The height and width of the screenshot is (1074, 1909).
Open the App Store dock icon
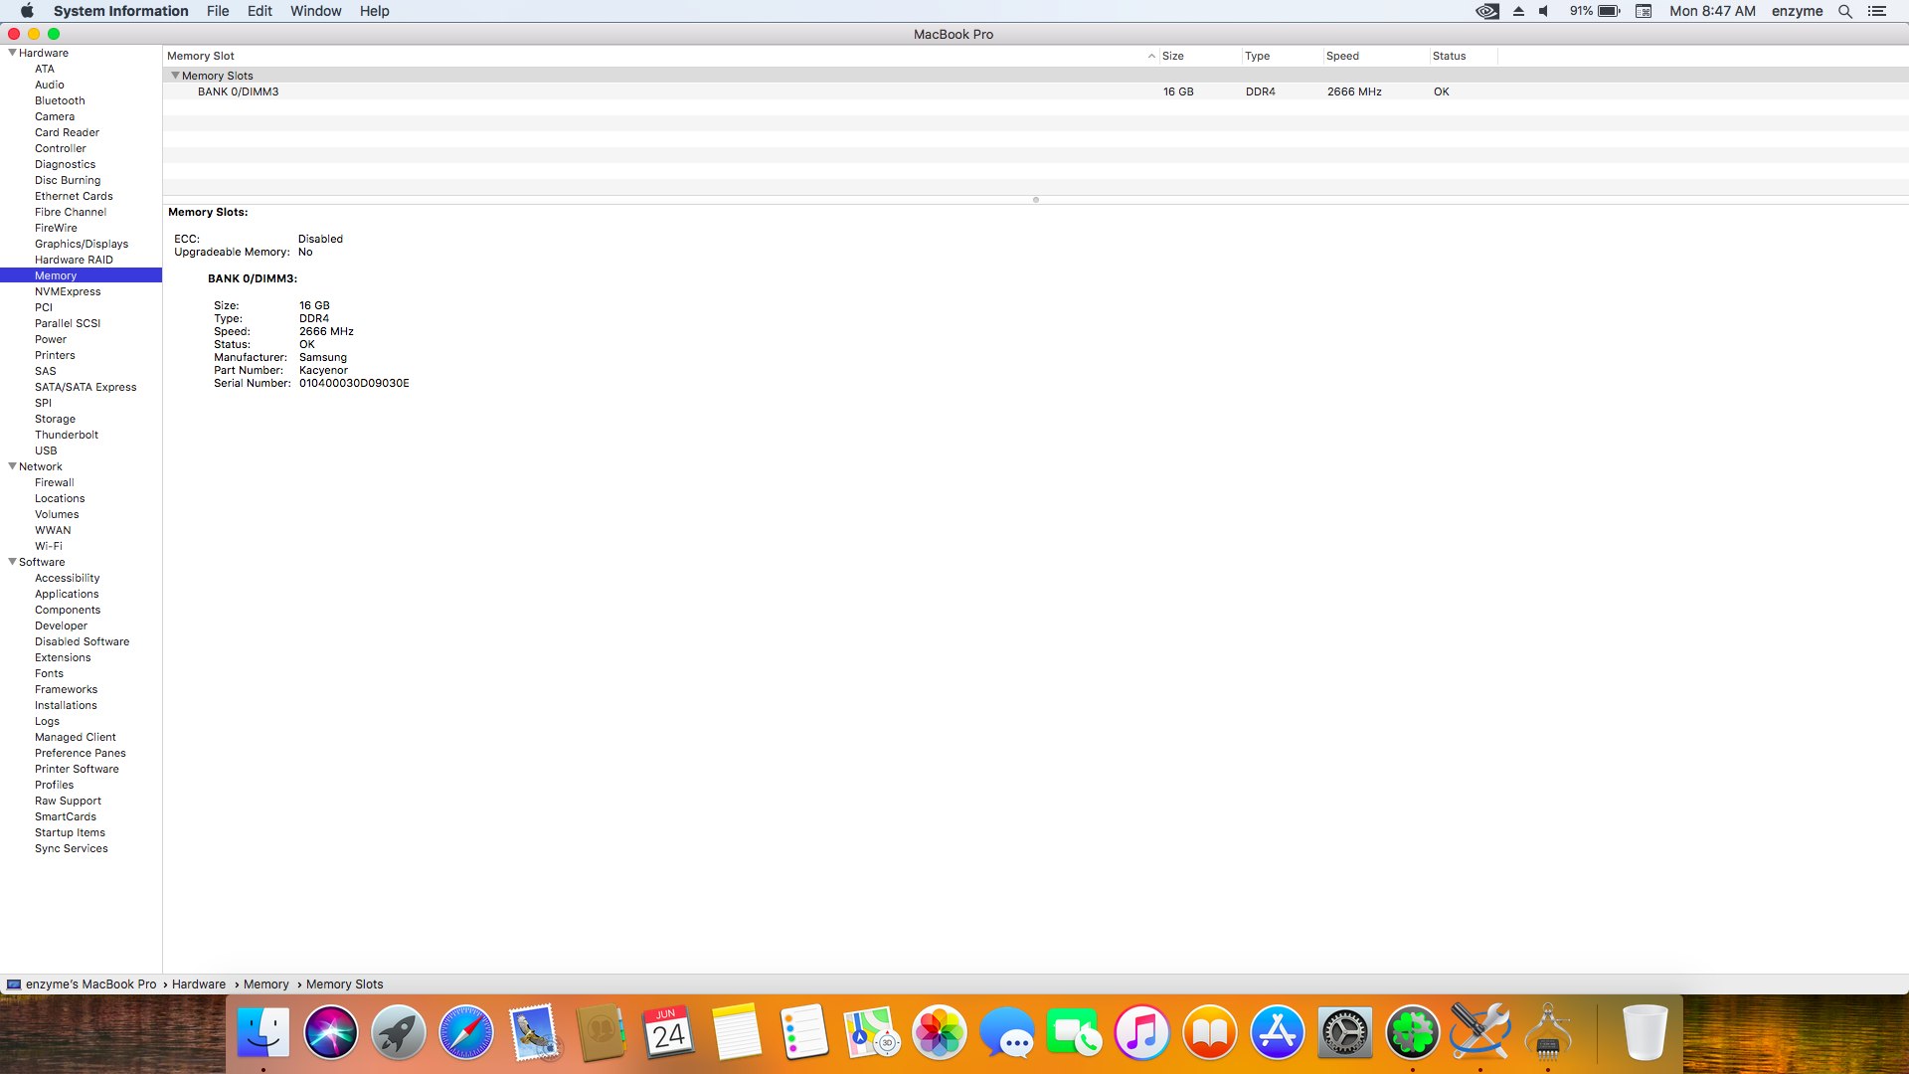tap(1277, 1032)
